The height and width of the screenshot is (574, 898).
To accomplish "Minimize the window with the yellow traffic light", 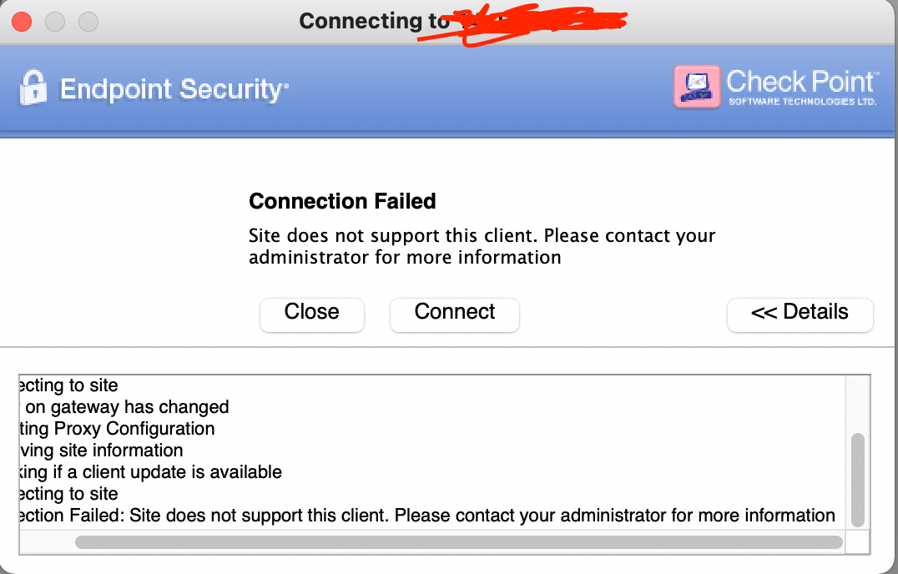I will [54, 23].
